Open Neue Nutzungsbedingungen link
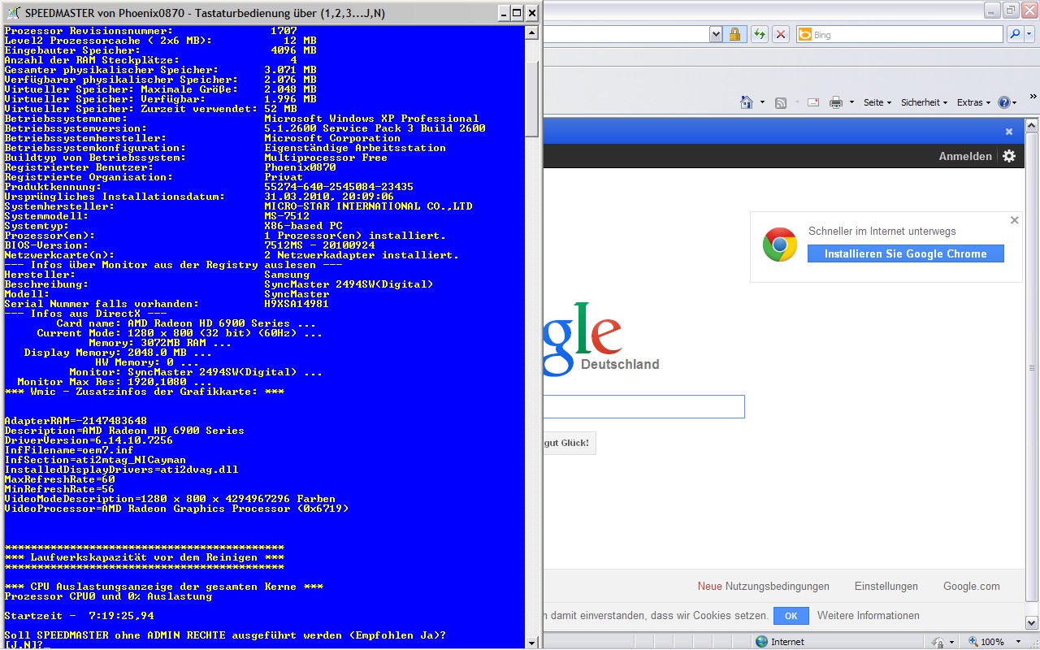Screen dimensions: 1040x650 (763, 586)
